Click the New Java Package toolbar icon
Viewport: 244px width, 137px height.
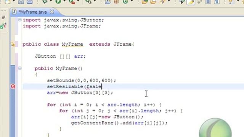(116, 2)
